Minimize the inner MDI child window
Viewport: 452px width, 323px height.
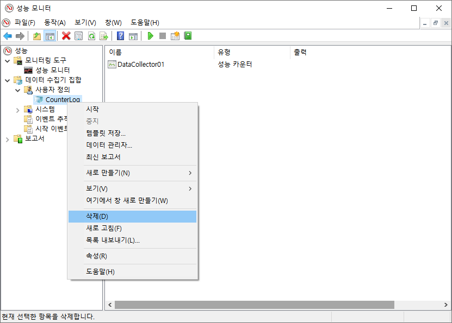pyautogui.click(x=425, y=23)
